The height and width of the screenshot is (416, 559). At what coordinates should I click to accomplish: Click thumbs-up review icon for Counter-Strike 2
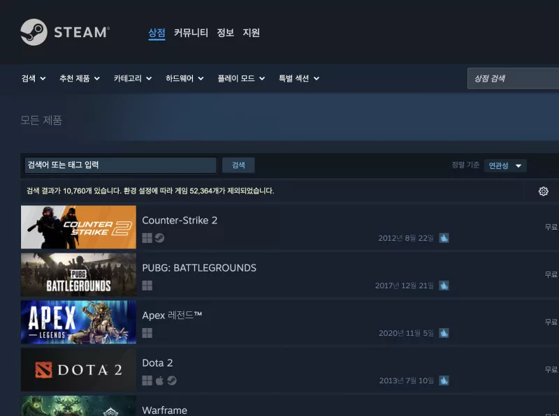[444, 238]
